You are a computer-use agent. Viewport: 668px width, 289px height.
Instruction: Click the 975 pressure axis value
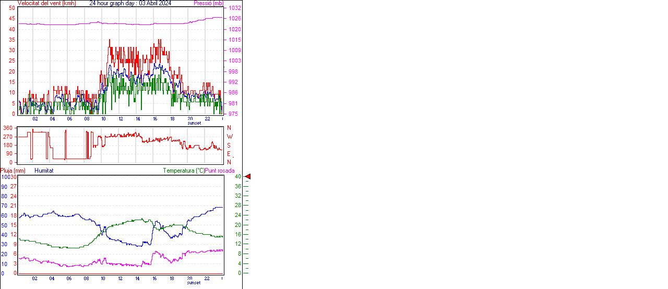pyautogui.click(x=234, y=114)
